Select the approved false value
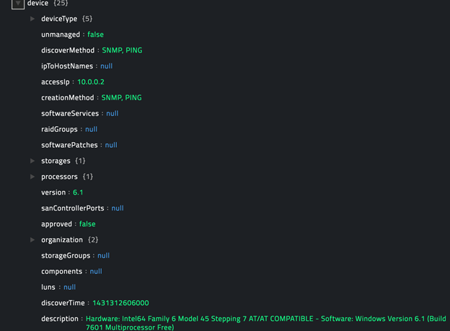The height and width of the screenshot is (331, 450). click(87, 224)
